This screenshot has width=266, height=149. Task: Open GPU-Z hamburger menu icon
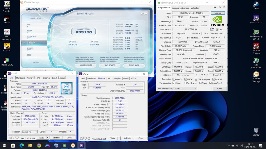224,7
